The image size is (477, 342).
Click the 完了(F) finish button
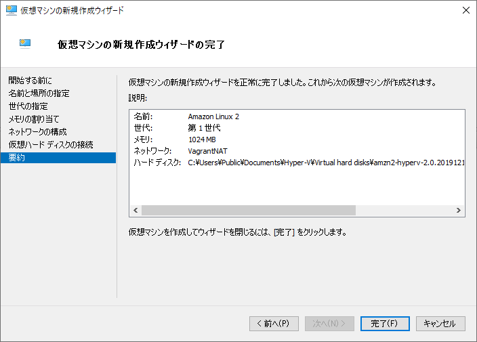[385, 324]
